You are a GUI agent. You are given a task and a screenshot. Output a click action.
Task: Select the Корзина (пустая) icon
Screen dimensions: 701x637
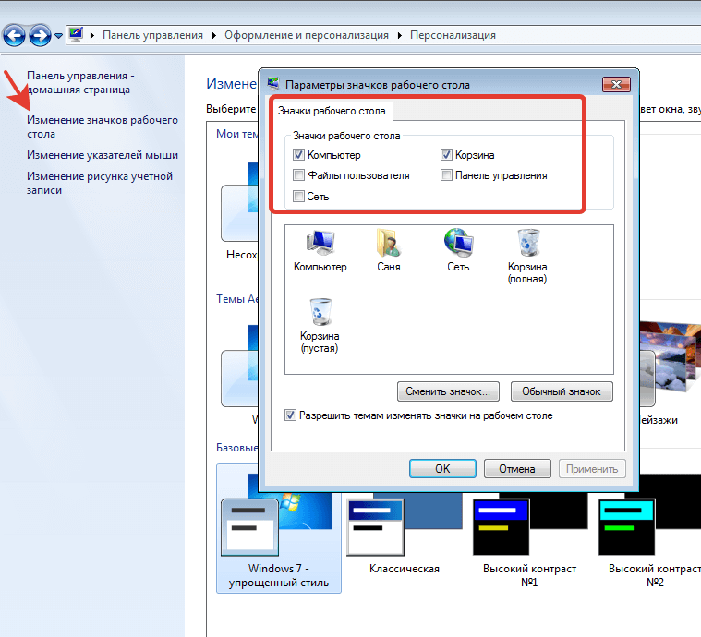click(x=320, y=326)
